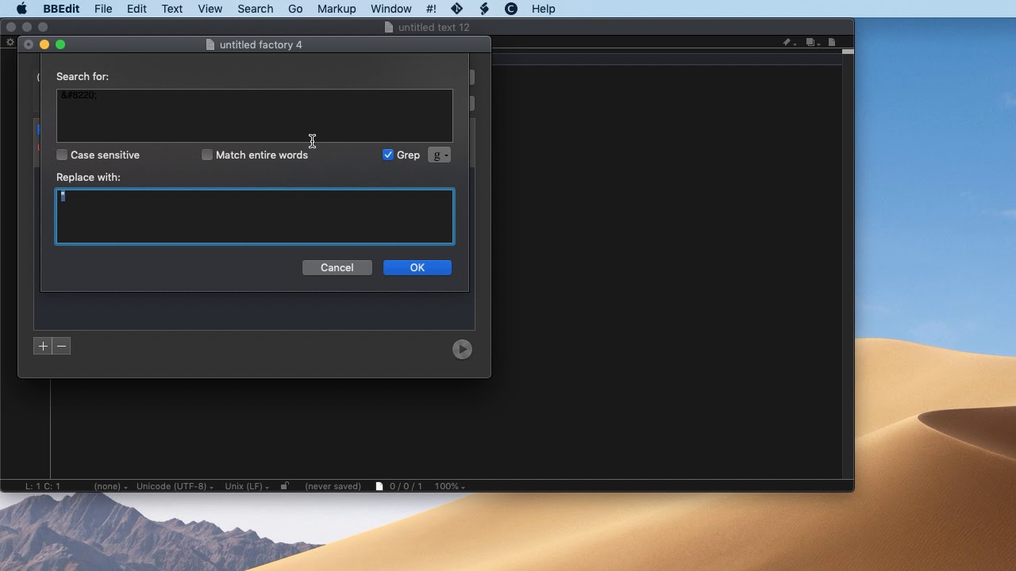
Task: Click the document lock icon in status bar
Action: point(284,486)
